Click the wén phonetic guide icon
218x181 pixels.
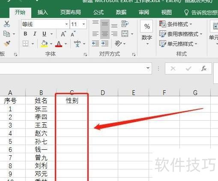pyautogui.click(x=77, y=44)
